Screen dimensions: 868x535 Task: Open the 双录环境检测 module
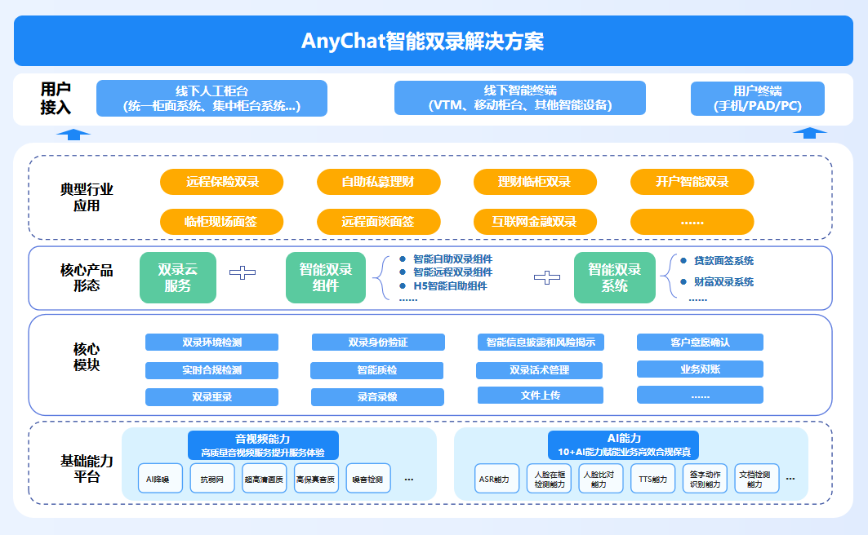212,342
